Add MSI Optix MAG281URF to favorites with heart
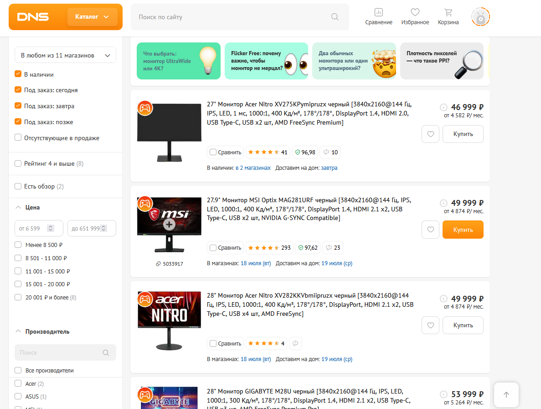The width and height of the screenshot is (541, 409). tap(430, 230)
